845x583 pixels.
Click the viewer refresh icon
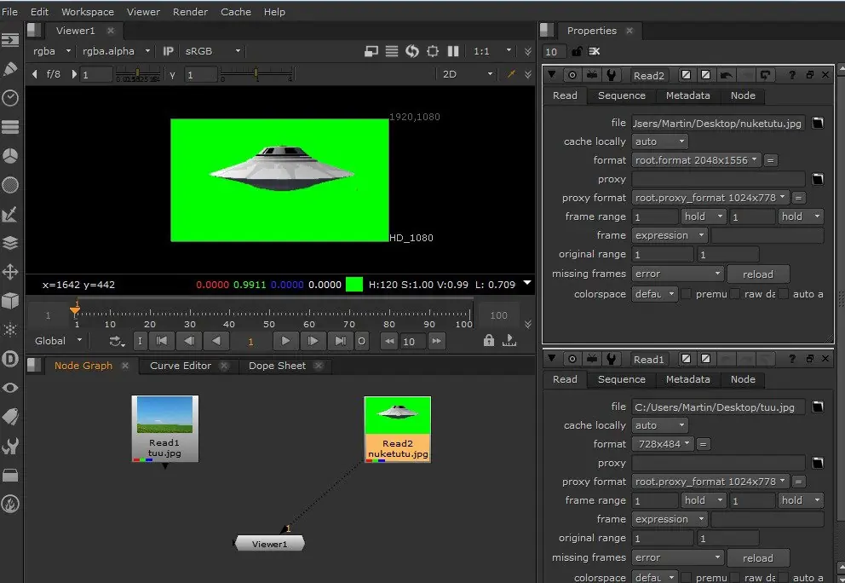point(412,51)
